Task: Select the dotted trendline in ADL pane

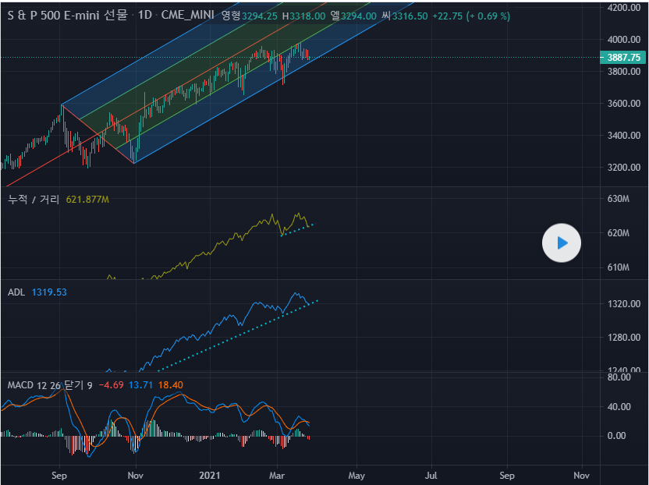Action: pos(234,336)
